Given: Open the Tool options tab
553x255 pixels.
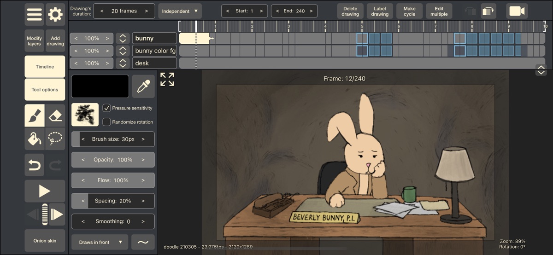Looking at the screenshot, I should pos(45,90).
